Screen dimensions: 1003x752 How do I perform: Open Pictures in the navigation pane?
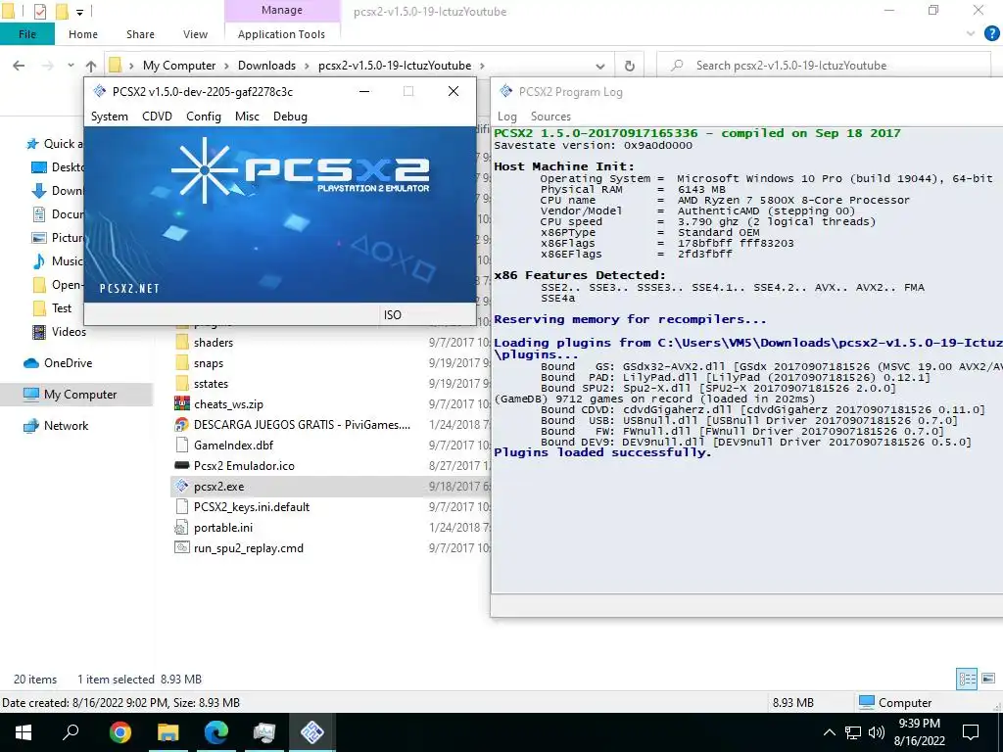point(58,238)
